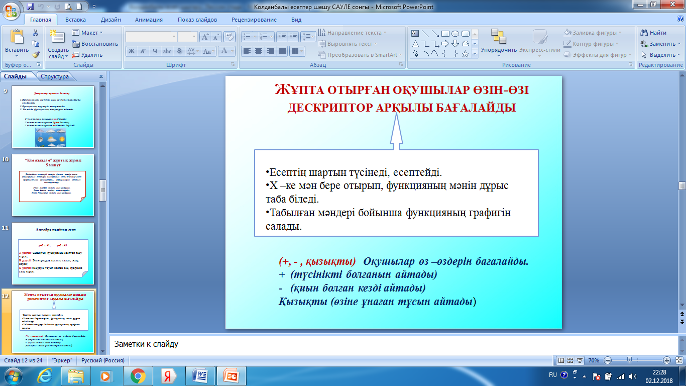Screen dimensions: 686x386
Task: Toggle bold (Ж) formatting
Action: tap(131, 51)
